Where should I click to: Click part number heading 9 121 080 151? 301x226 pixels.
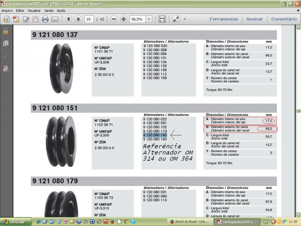(55, 108)
